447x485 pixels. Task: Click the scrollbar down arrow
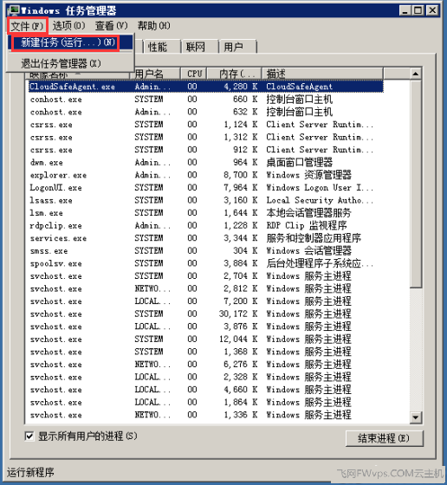pyautogui.click(x=416, y=417)
